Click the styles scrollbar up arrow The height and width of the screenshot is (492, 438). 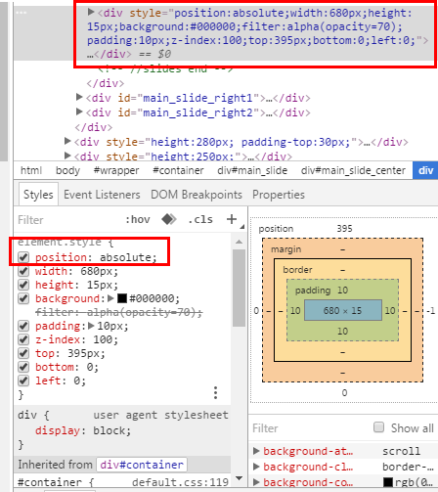[x=239, y=242]
